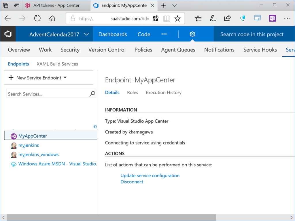Expand the AdventCalendar2017 project dropdown

click(x=86, y=34)
